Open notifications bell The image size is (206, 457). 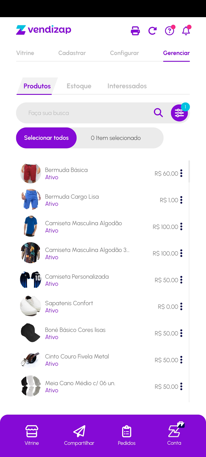[x=186, y=31]
